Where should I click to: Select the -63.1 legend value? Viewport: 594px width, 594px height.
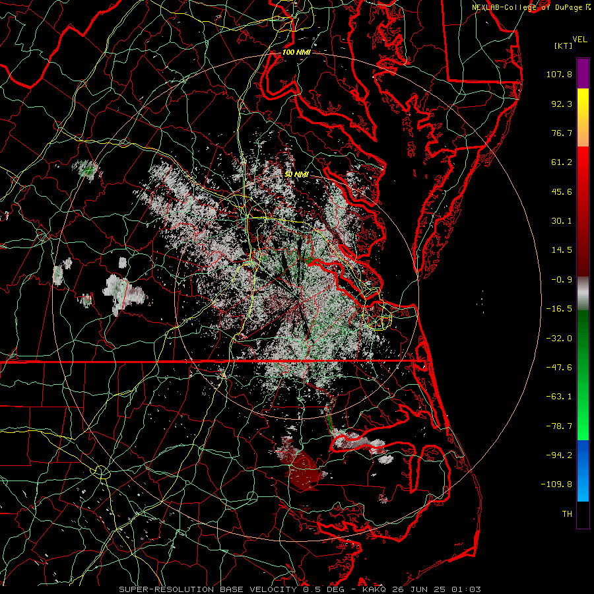click(559, 397)
